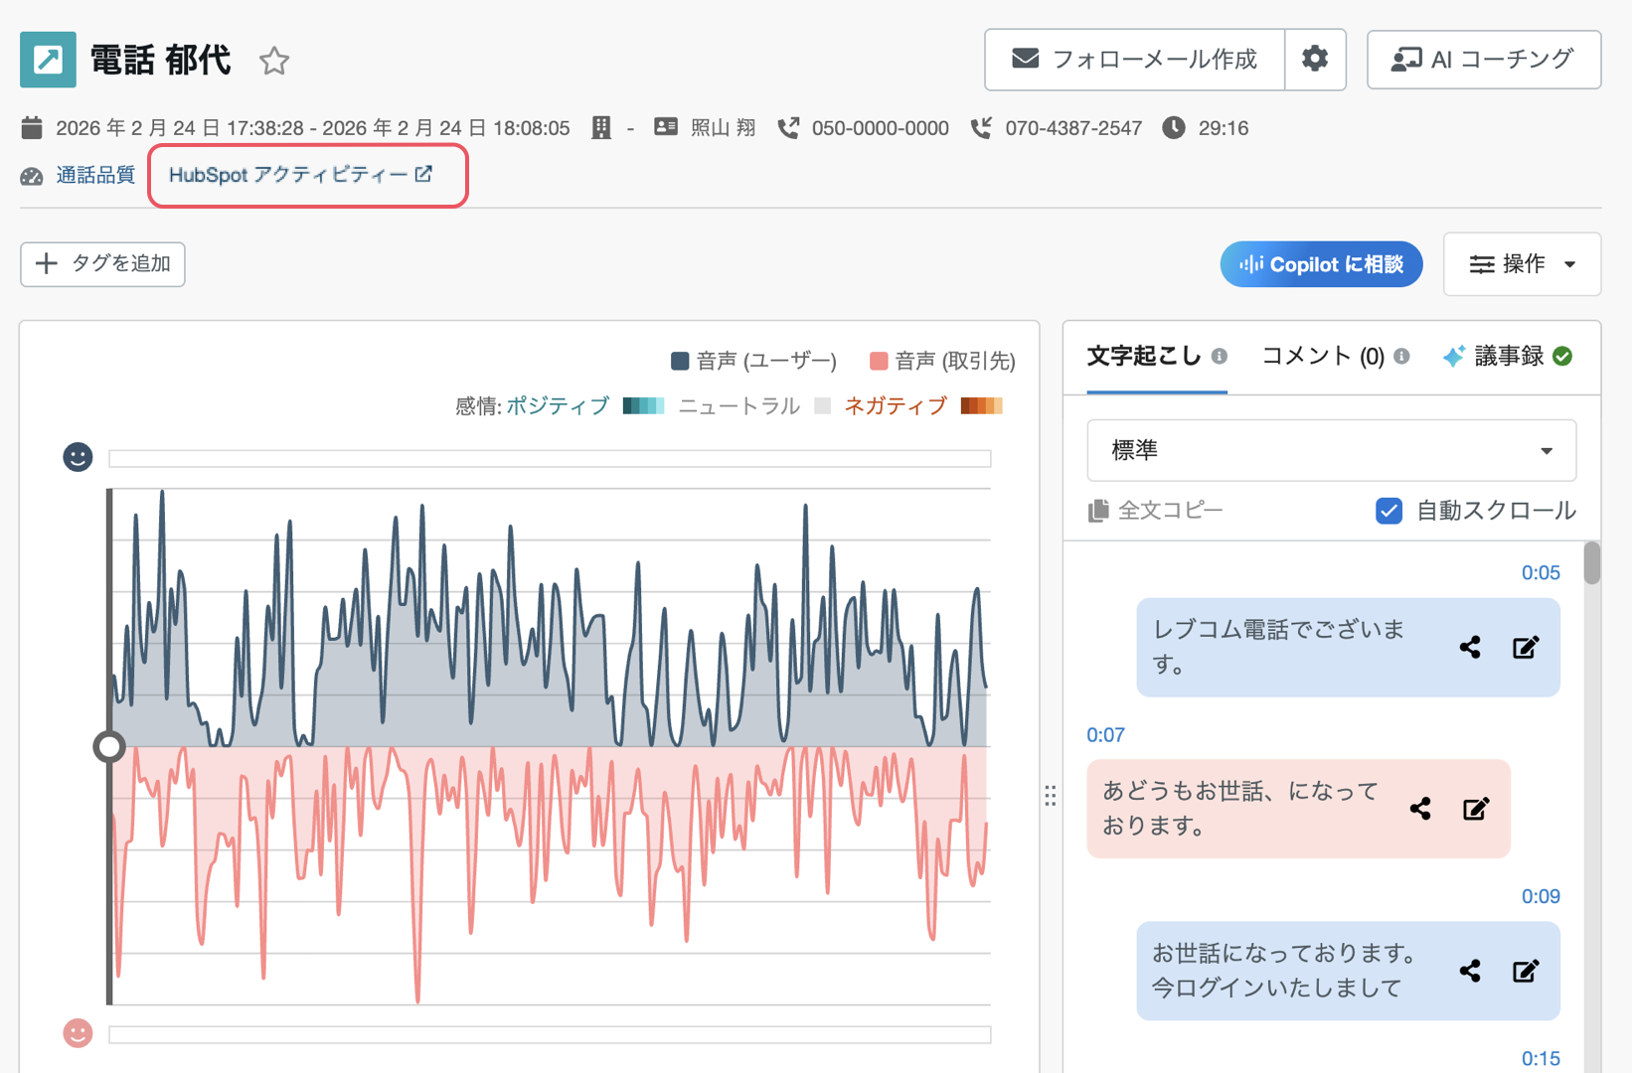Click the panel resize grip handle
Viewport: 1632px width, 1073px height.
coord(1051,795)
